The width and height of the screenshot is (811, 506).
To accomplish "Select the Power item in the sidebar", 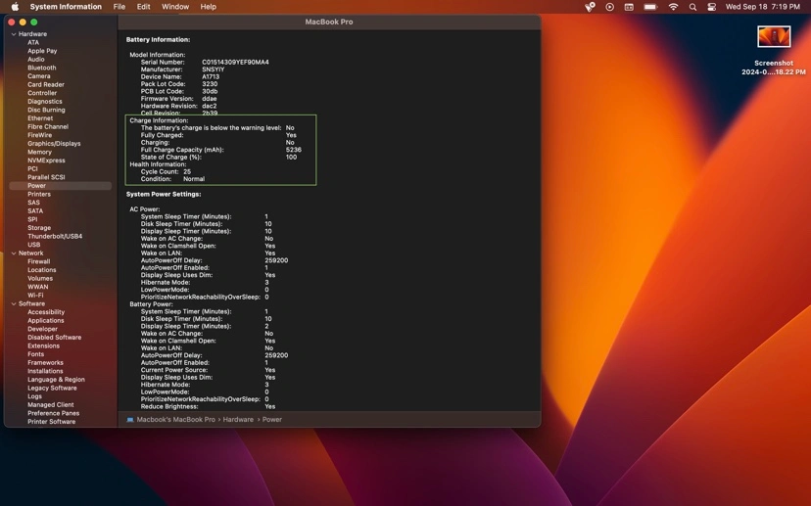I will click(61, 186).
